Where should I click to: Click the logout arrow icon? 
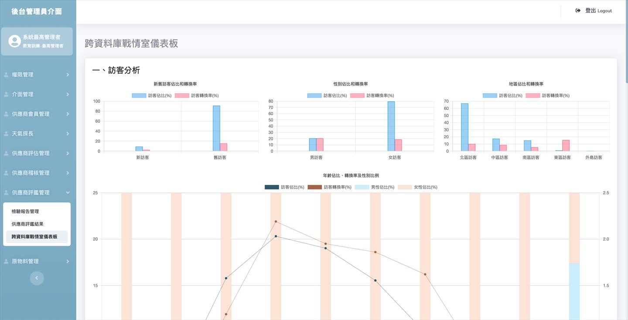(578, 10)
